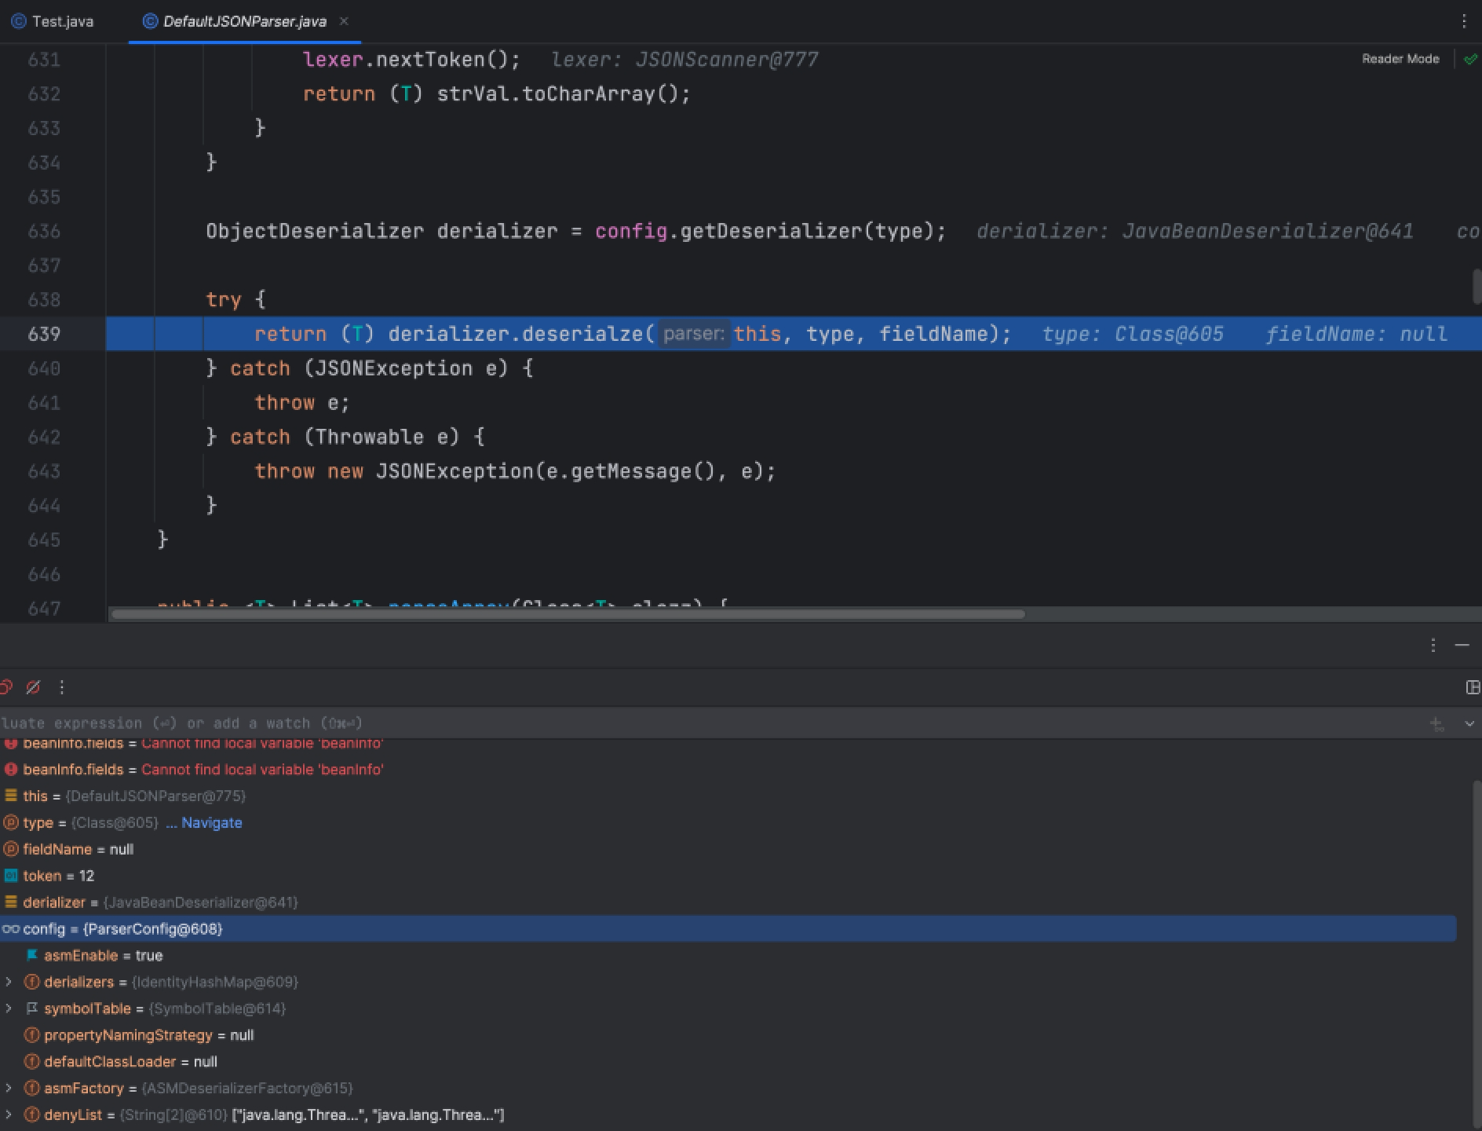
Task: Click the parameter icon next to fieldName
Action: click(x=11, y=849)
